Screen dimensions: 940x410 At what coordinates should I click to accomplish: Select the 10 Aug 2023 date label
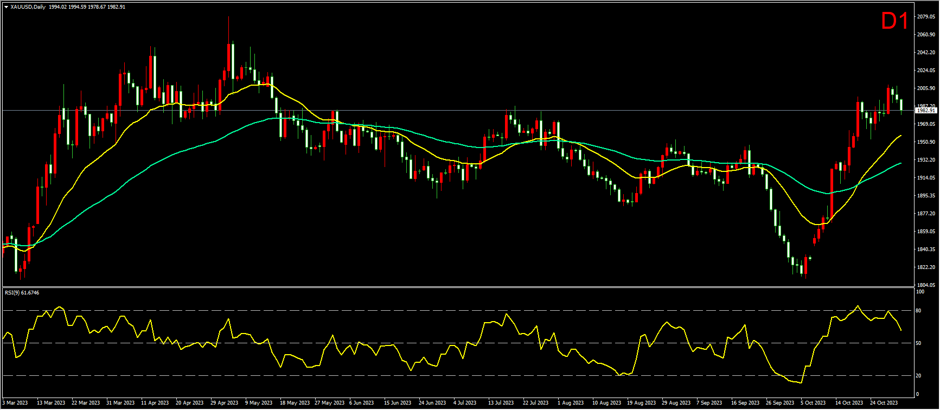(x=606, y=403)
